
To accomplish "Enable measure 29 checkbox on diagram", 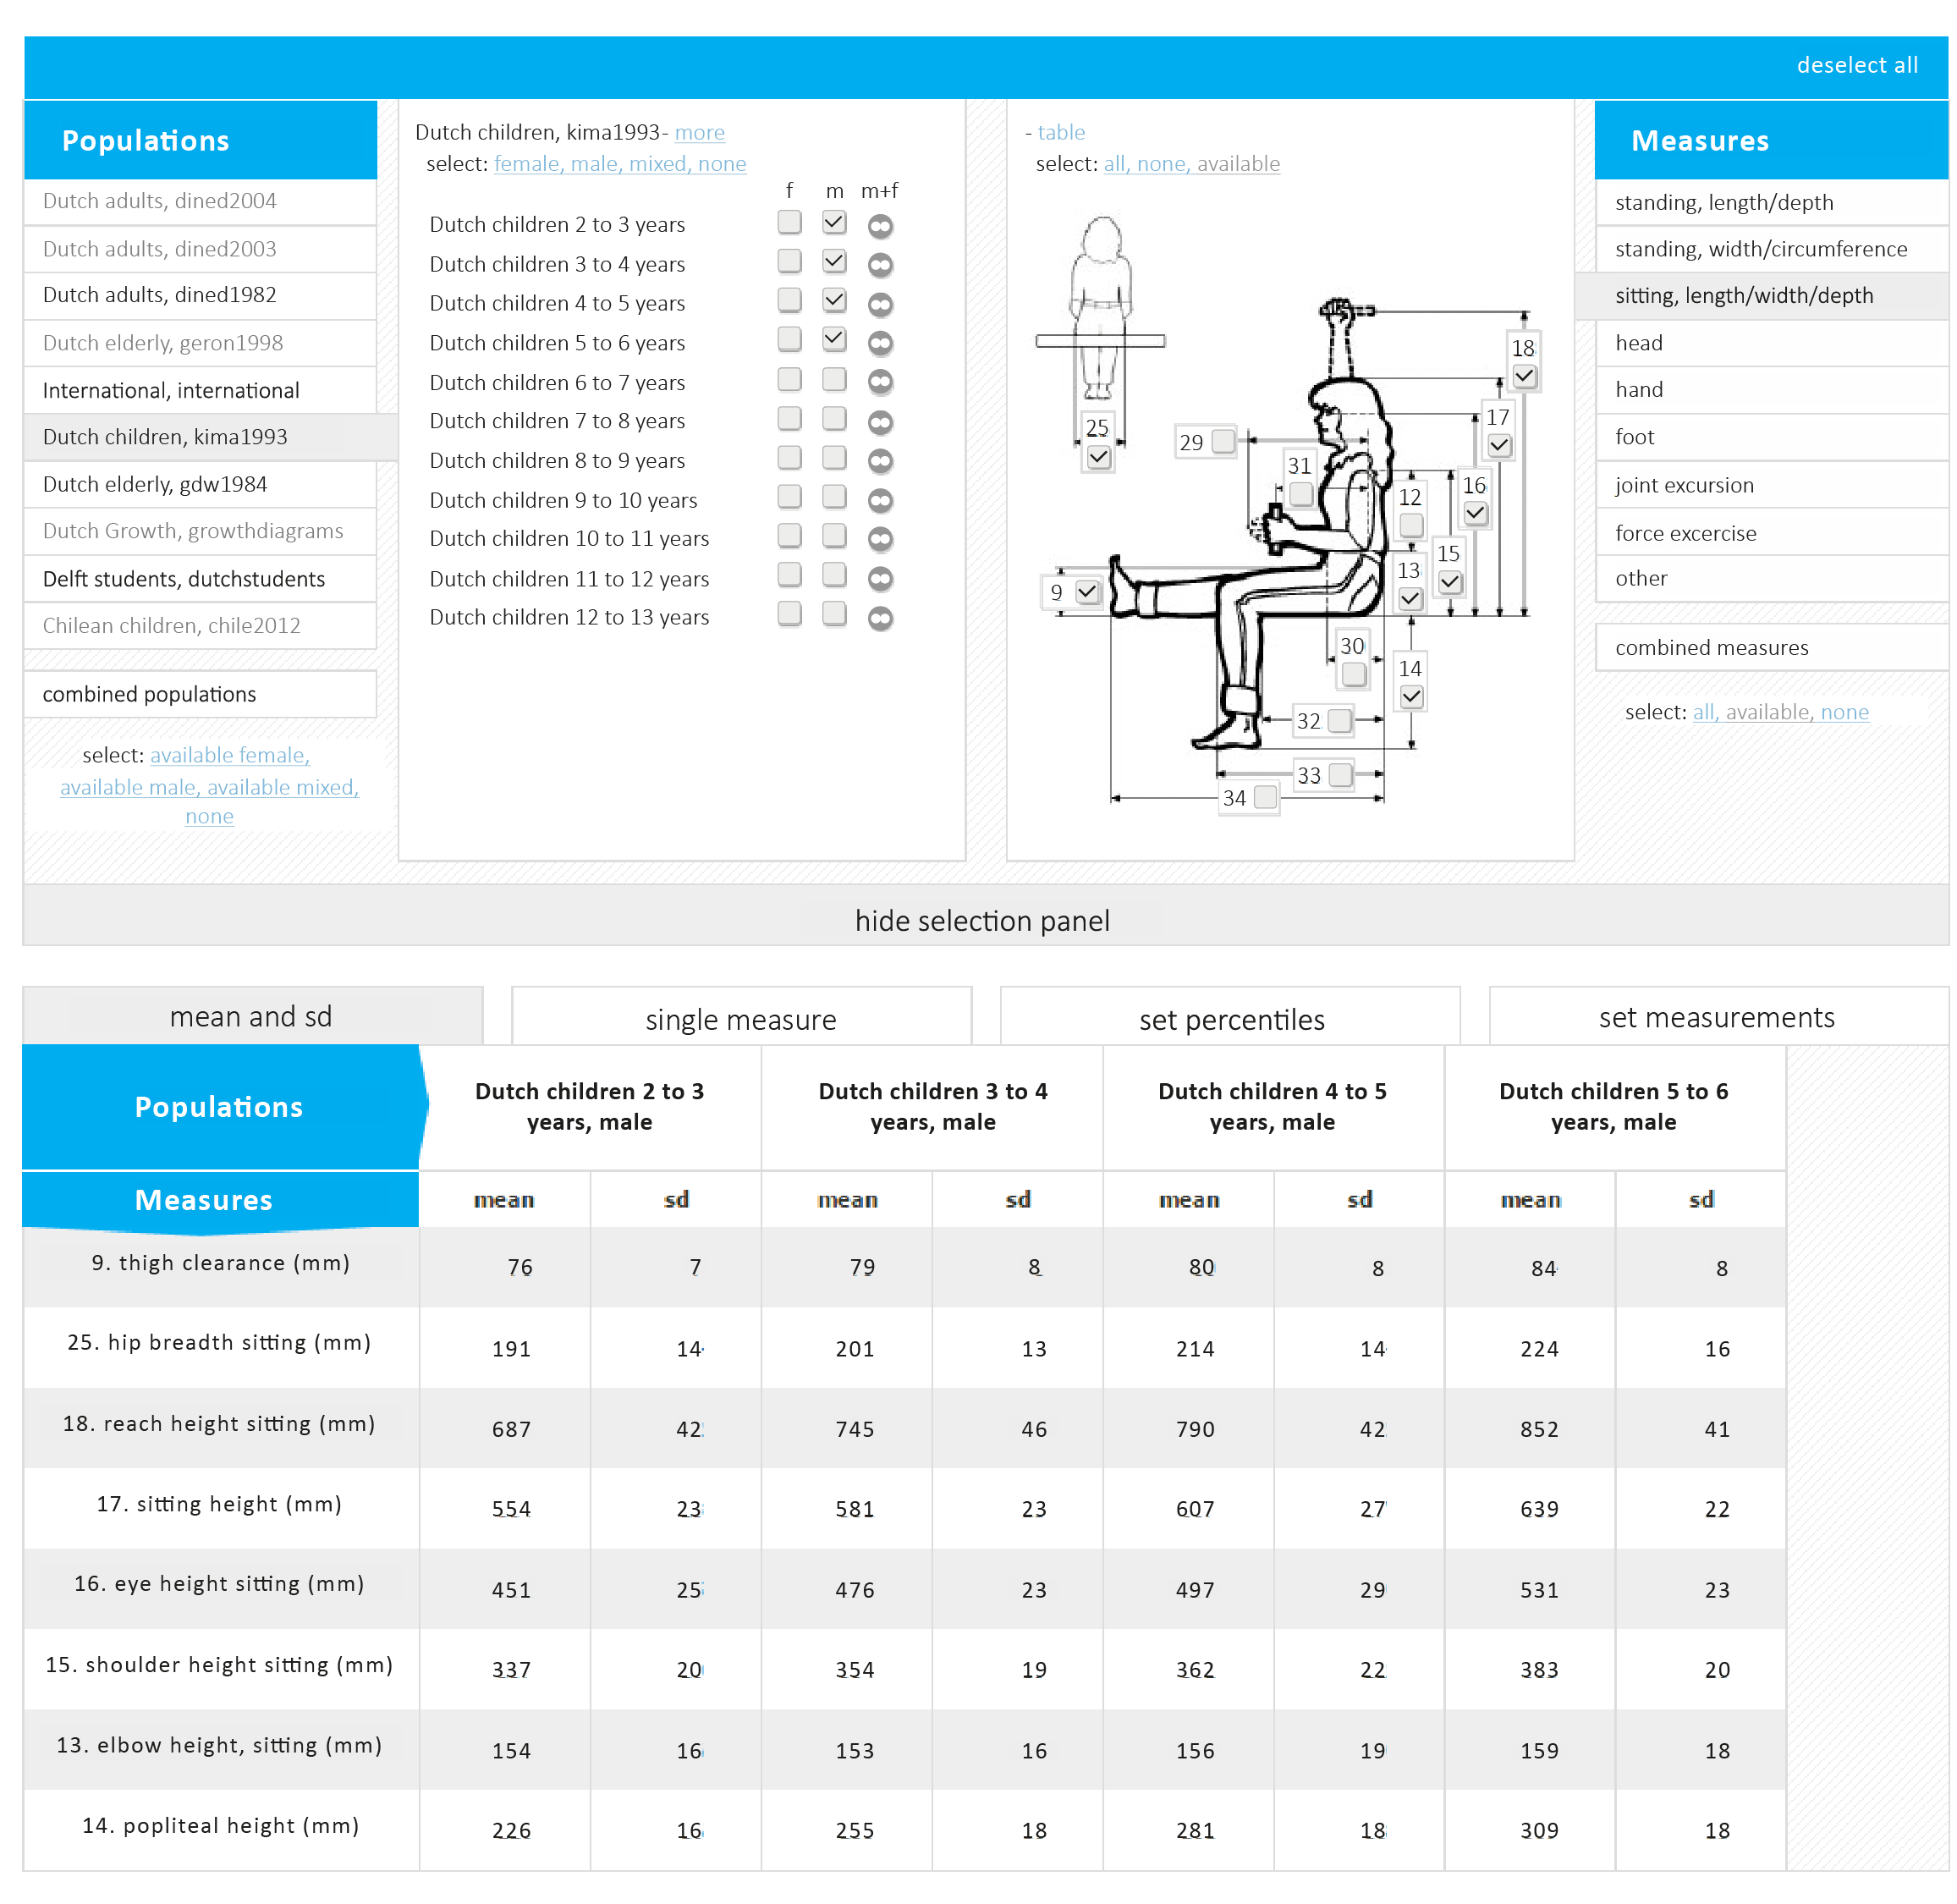I will (1222, 441).
